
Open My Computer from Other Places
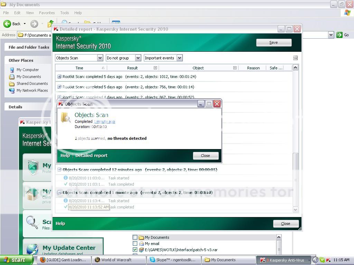(x=28, y=70)
